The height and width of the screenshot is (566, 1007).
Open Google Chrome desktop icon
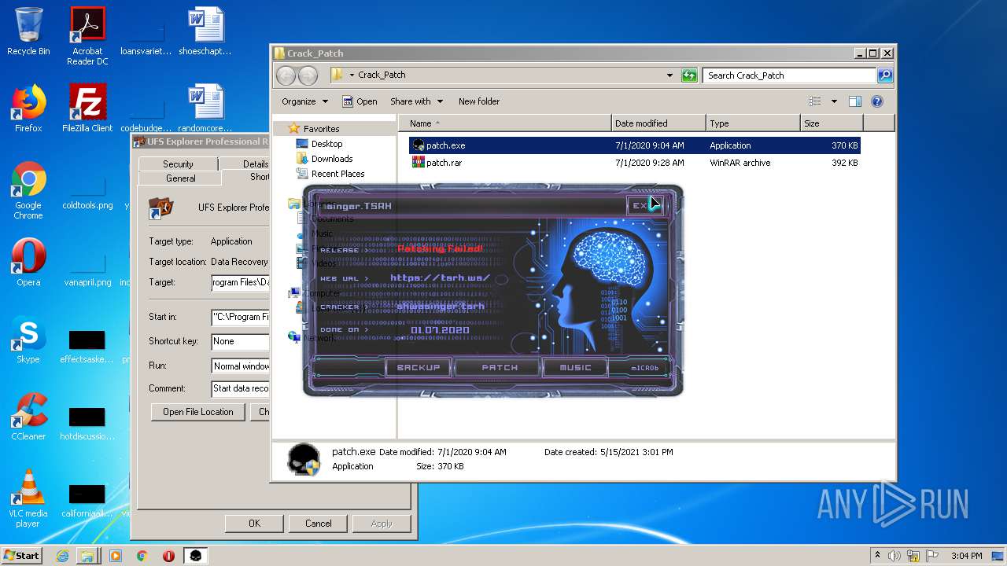pos(28,190)
